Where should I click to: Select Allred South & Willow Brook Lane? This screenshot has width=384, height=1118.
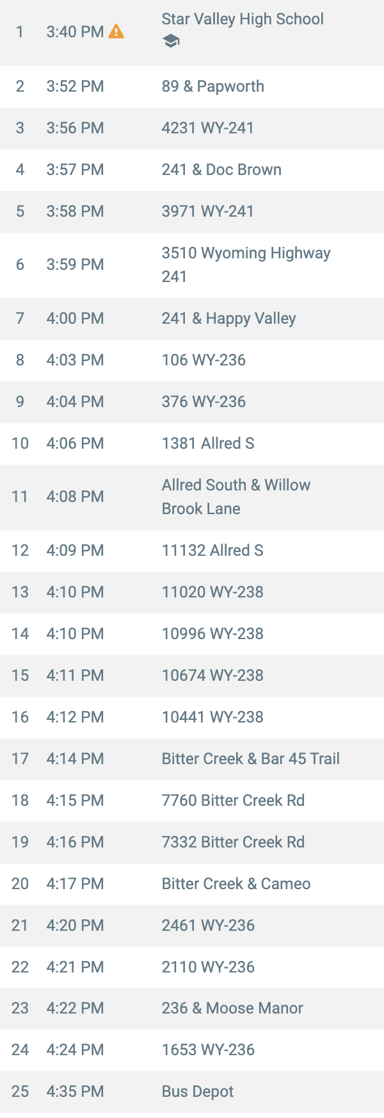[192, 497]
